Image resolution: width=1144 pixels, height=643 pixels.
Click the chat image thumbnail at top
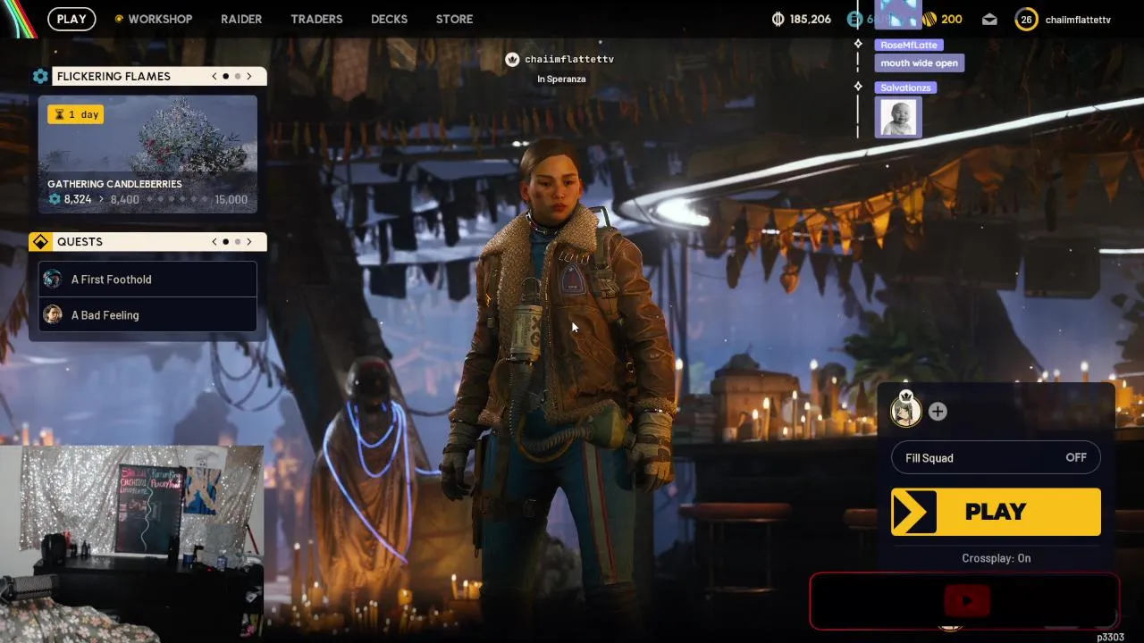tap(898, 14)
